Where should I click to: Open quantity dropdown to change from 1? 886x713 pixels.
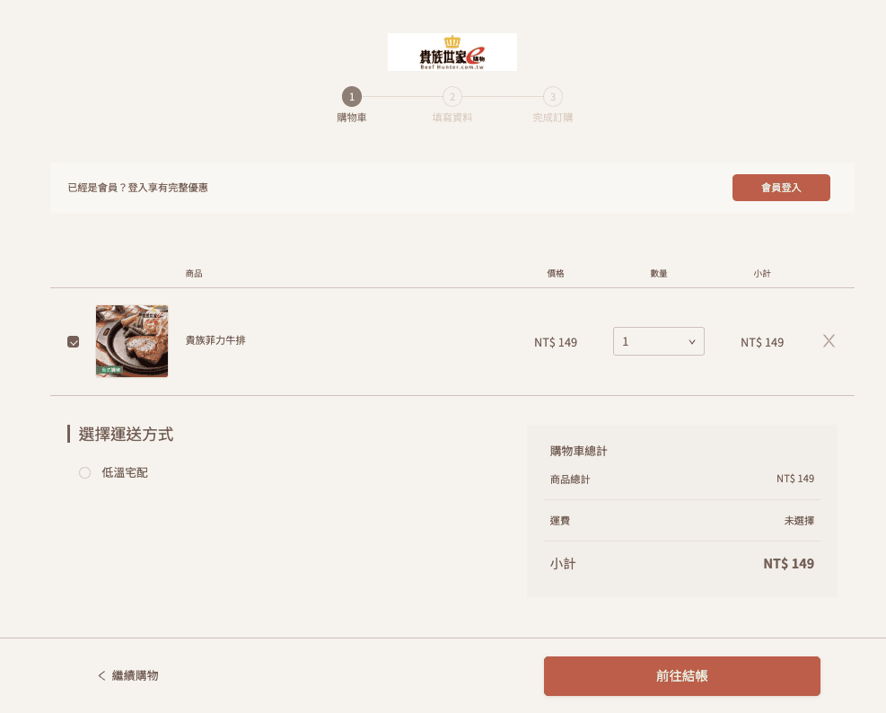tap(659, 341)
